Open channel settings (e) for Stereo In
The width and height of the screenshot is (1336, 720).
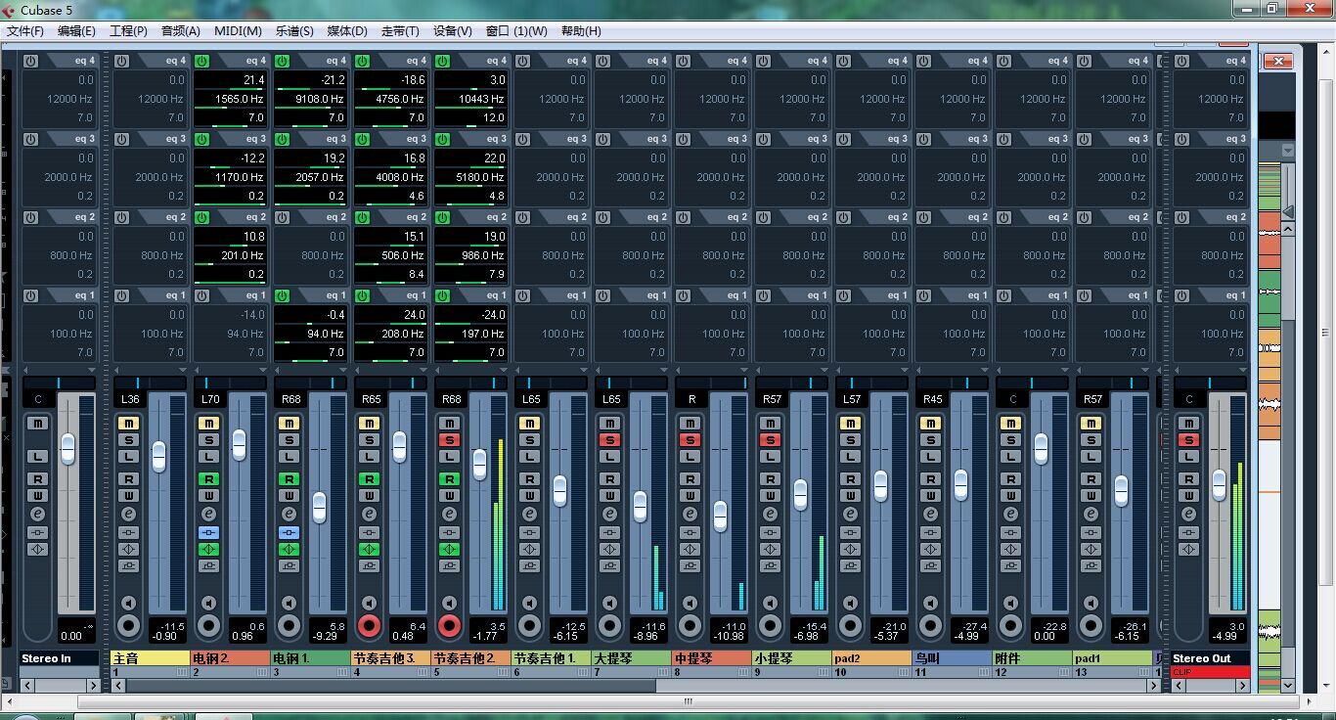tap(37, 514)
